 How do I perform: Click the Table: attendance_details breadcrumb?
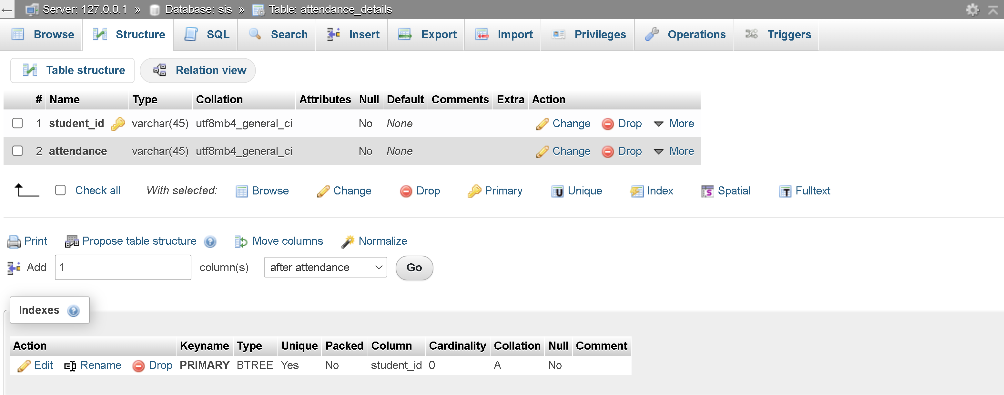tap(330, 9)
